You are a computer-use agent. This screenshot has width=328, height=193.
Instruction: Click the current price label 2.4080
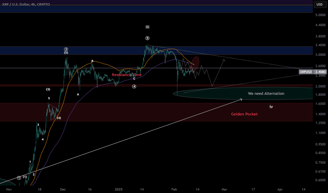coord(321,72)
